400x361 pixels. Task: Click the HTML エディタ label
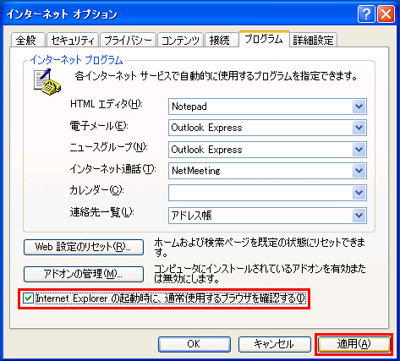(x=107, y=104)
